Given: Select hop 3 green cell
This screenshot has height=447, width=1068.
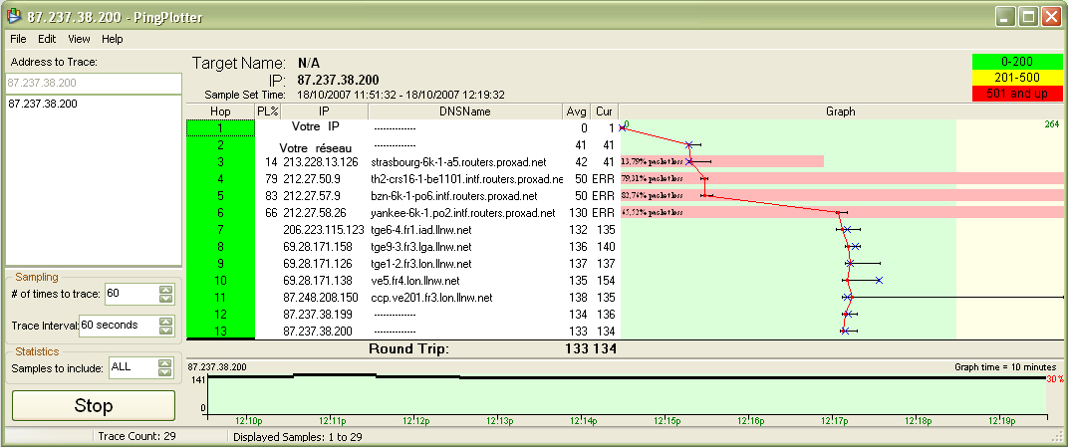Looking at the screenshot, I should point(220,161).
